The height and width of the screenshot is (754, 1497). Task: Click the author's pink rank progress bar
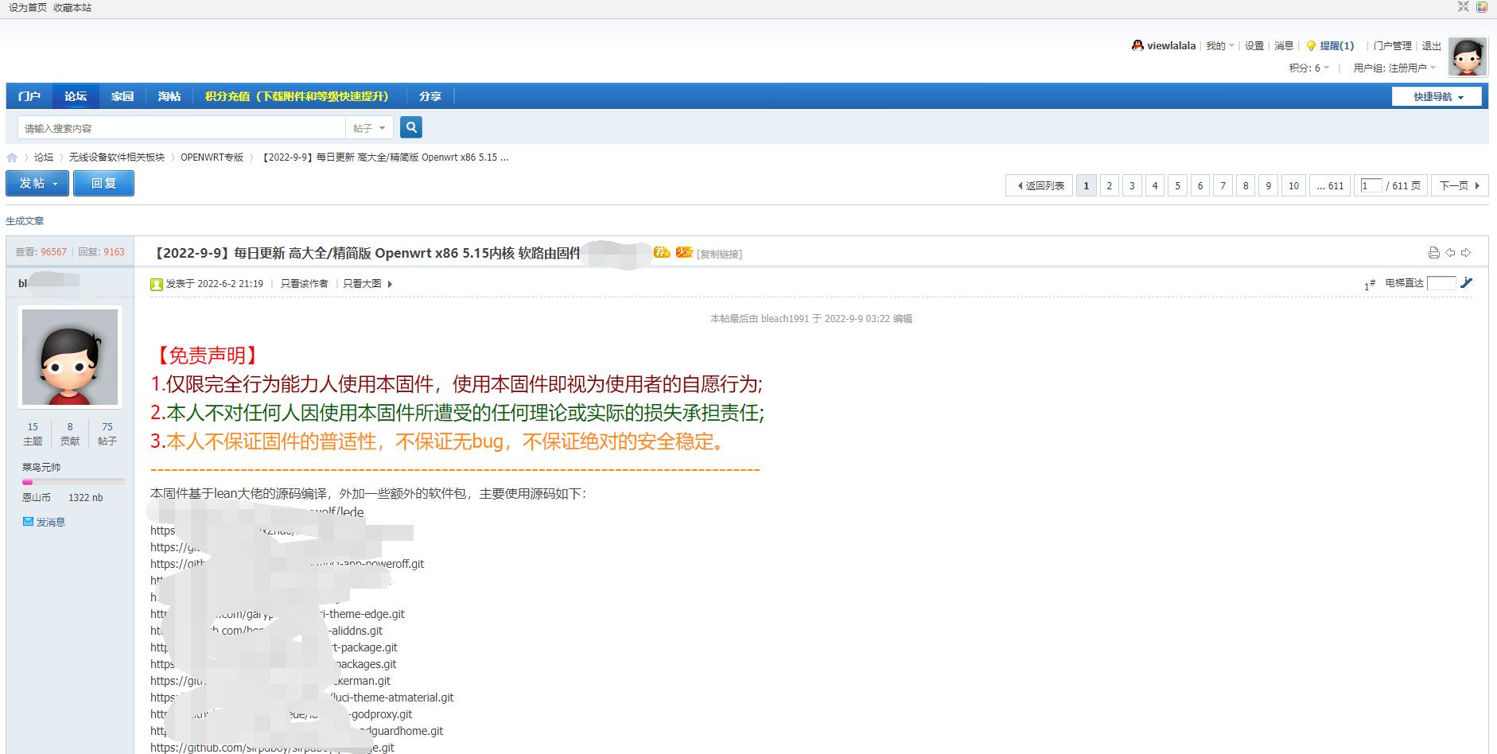73,482
